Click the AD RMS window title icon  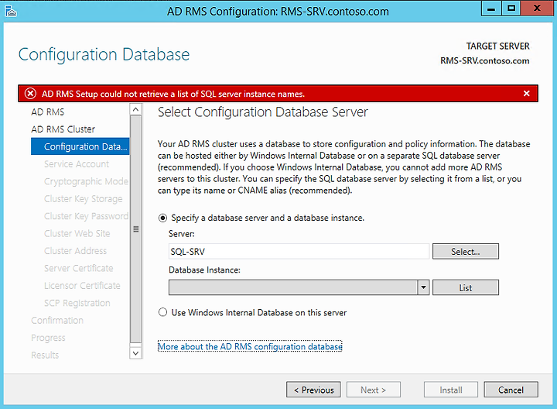click(11, 12)
